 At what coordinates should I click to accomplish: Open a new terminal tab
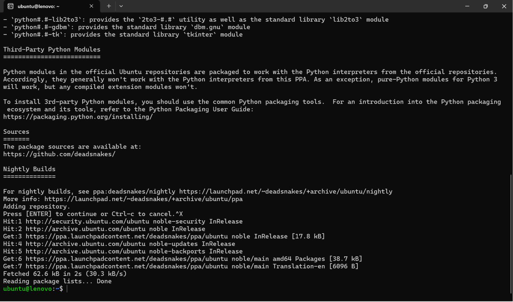(x=109, y=6)
